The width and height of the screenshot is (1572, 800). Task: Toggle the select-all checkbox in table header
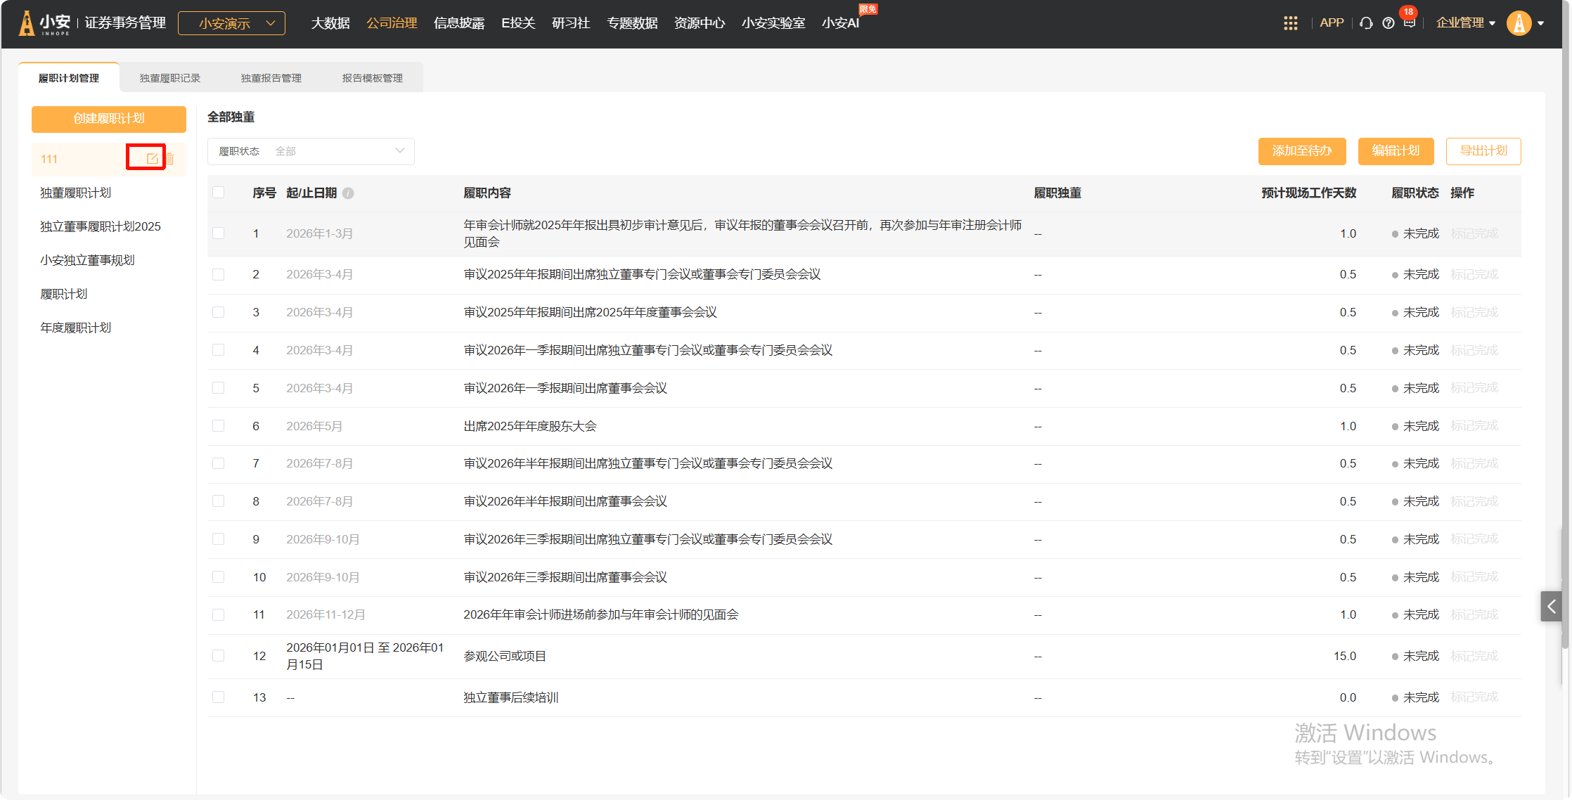point(219,193)
